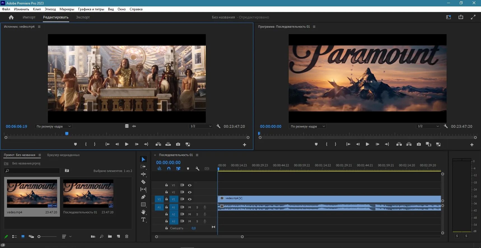This screenshot has width=481, height=248.
Task: Open Program panel hamburger menu
Action: 314,27
